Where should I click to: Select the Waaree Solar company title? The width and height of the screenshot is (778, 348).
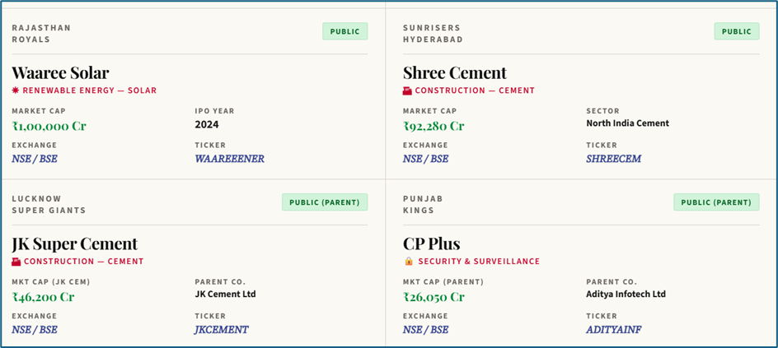pos(60,72)
